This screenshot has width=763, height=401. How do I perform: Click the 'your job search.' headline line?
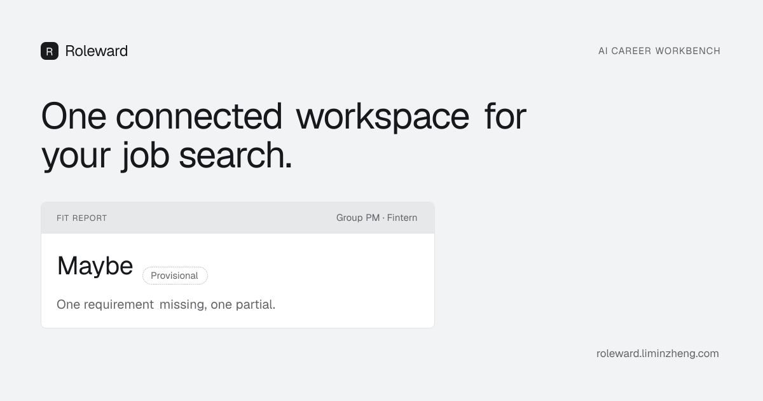(x=167, y=155)
